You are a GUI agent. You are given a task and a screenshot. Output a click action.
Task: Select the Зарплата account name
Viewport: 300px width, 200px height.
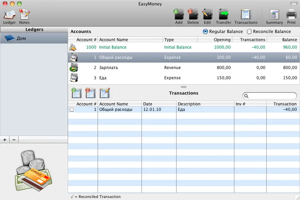coord(108,68)
